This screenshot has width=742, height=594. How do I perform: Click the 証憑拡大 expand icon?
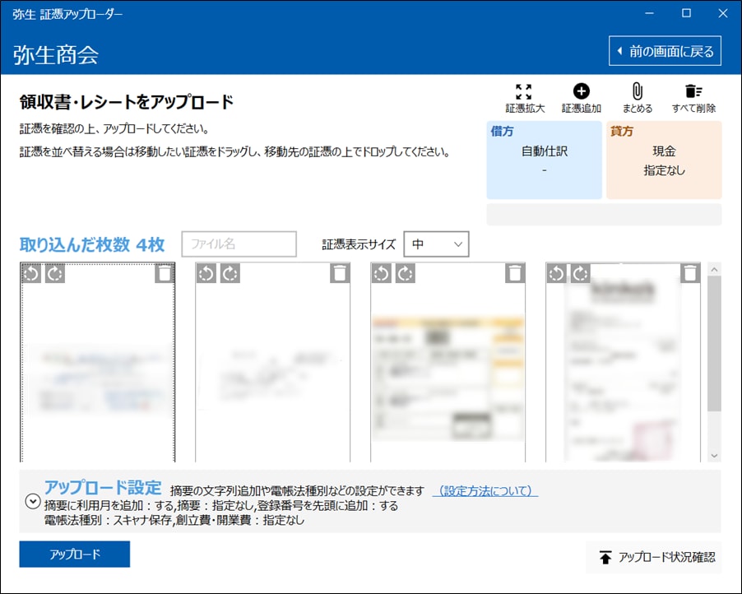(x=524, y=93)
